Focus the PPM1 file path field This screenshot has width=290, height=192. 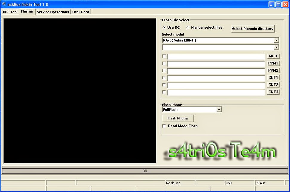(216, 64)
